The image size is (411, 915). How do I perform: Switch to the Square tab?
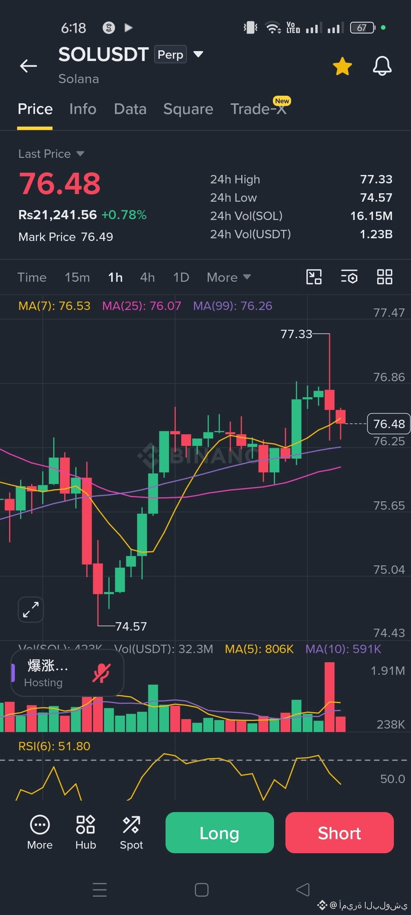coord(188,109)
